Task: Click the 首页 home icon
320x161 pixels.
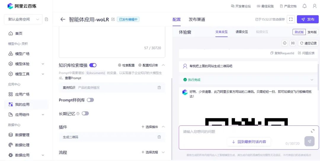Action: click(11, 33)
